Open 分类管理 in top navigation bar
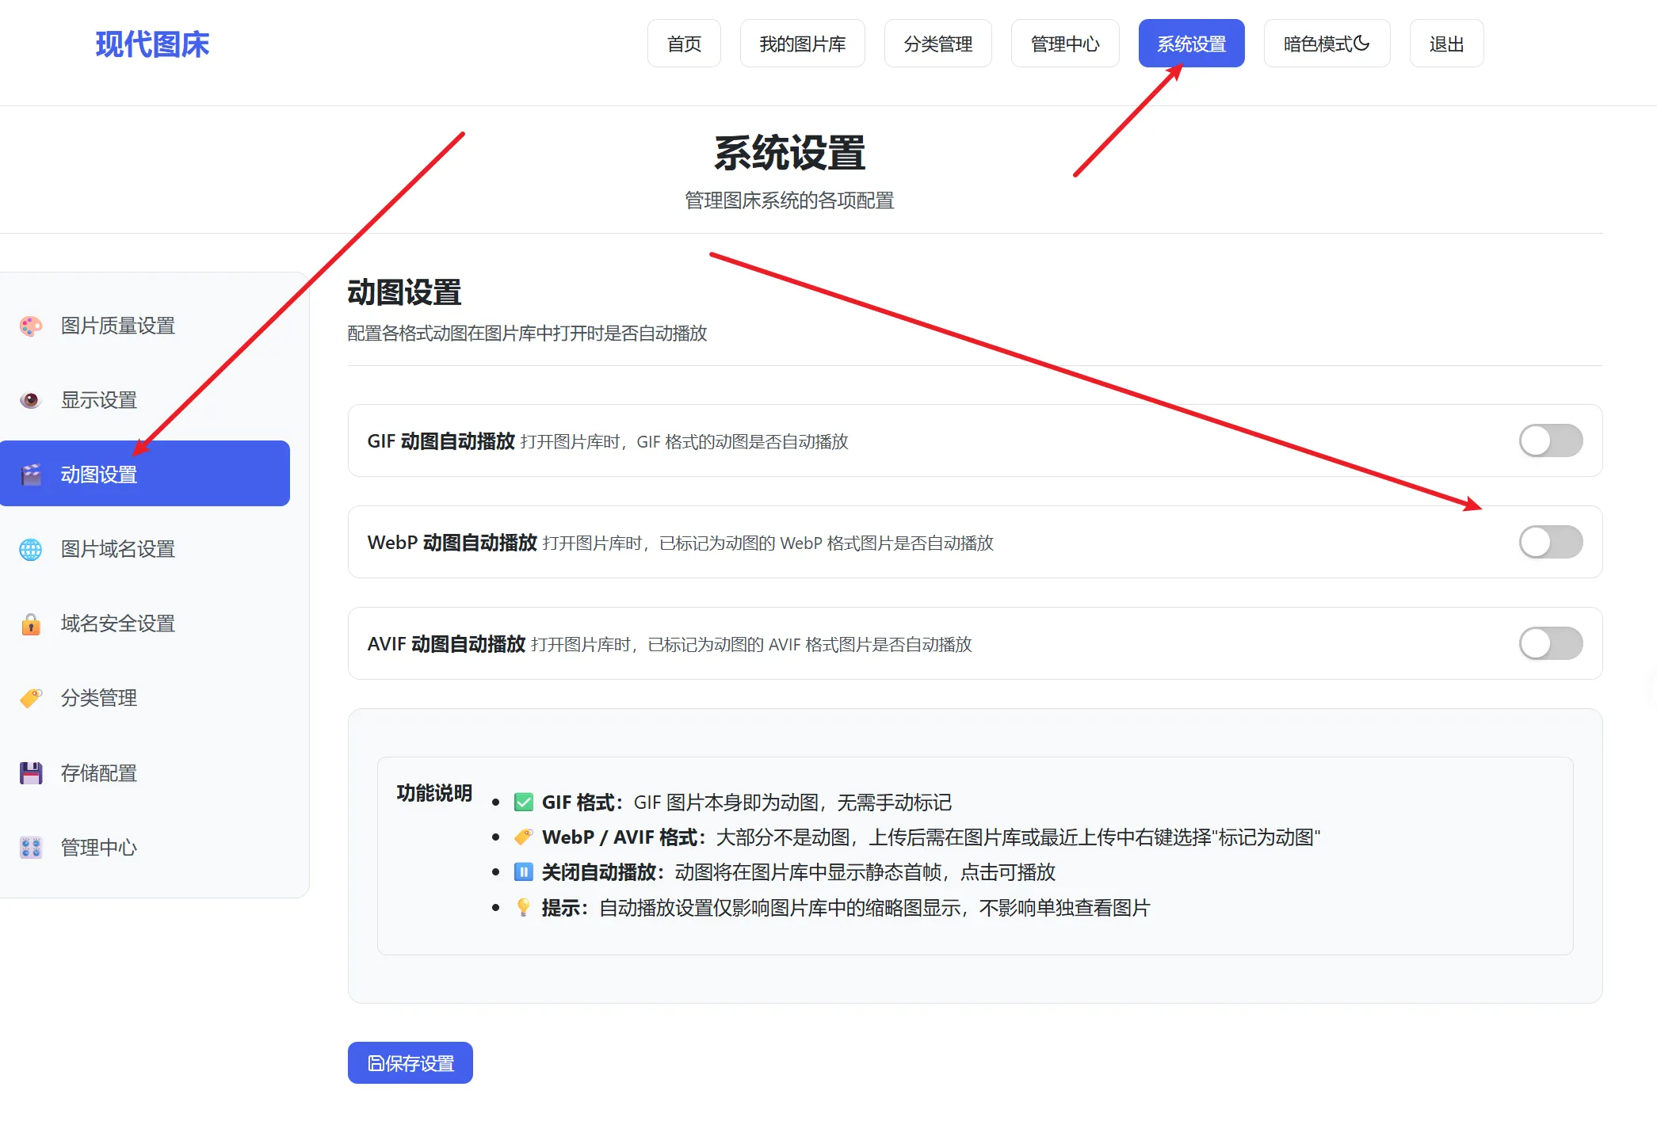Viewport: 1657px width, 1121px height. [937, 44]
